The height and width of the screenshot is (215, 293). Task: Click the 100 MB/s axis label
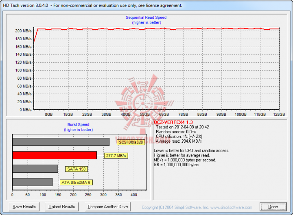click(x=23, y=70)
